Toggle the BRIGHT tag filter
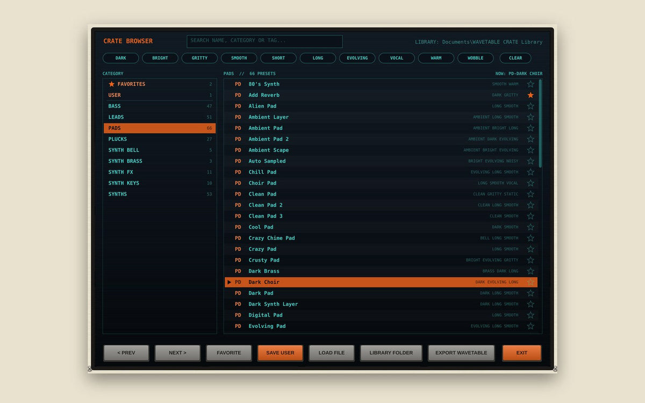Viewport: 645px width, 403px height. (160, 58)
